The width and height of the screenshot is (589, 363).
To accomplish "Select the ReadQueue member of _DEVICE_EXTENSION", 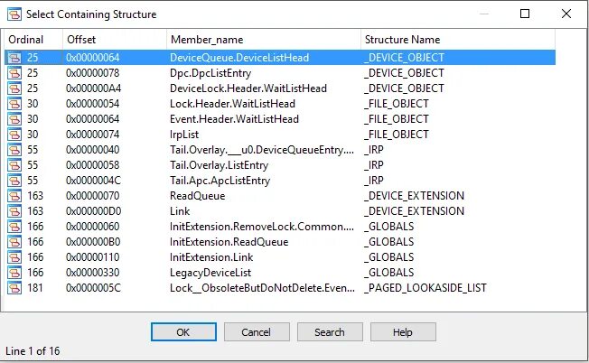I will point(198,196).
